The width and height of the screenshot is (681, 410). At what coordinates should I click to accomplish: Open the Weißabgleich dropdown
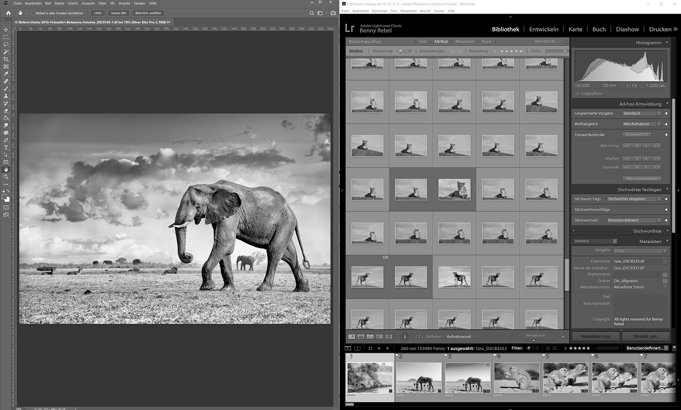[641, 124]
